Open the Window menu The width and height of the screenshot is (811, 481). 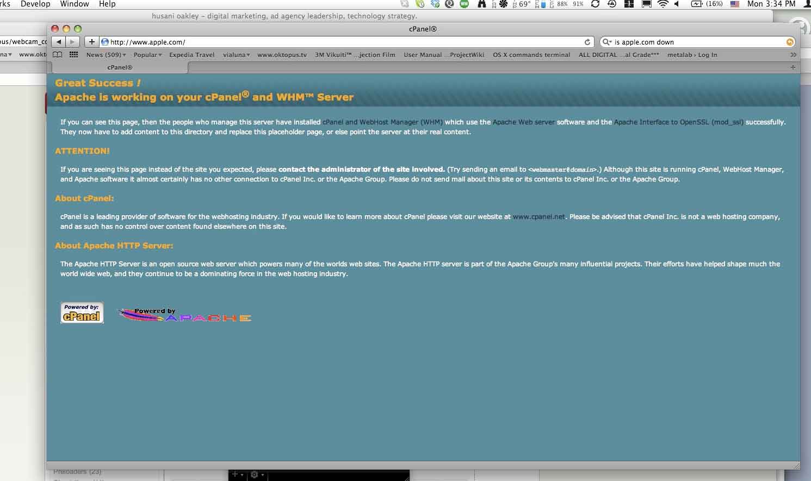[75, 4]
